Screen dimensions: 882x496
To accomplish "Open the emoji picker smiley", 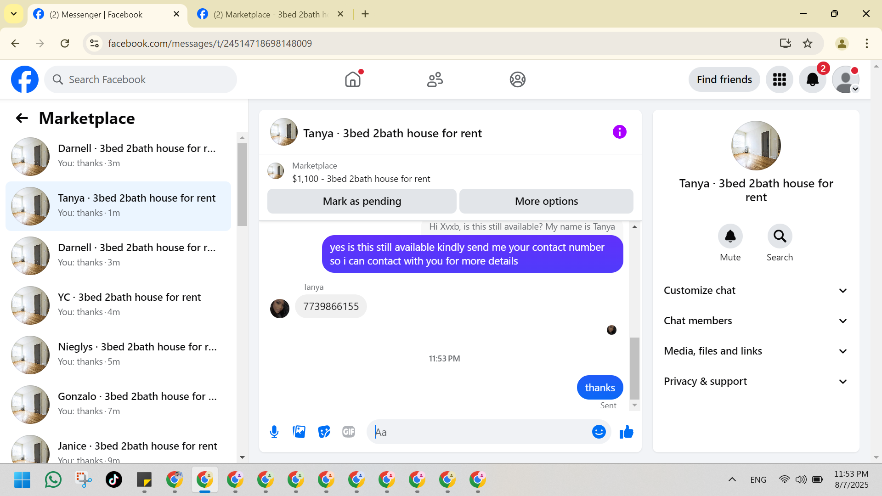I will click(x=599, y=432).
